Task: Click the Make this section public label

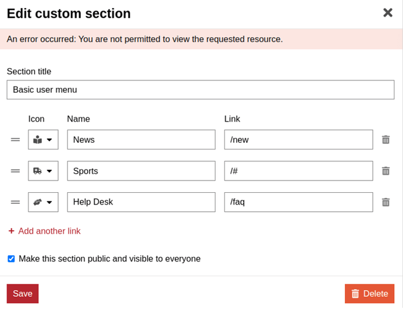Action: coord(109,258)
